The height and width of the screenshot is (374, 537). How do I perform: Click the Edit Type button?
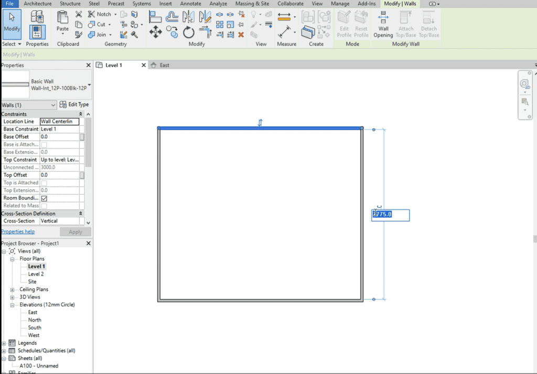(74, 105)
